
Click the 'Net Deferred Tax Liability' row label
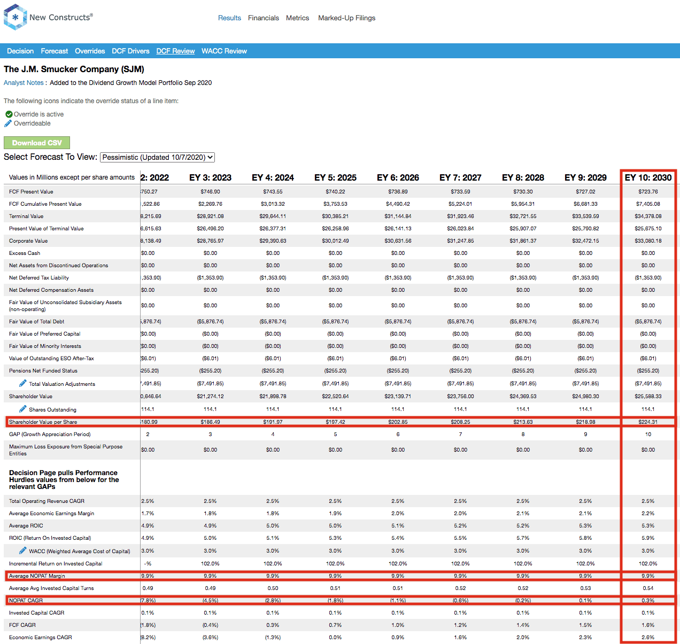coord(39,278)
